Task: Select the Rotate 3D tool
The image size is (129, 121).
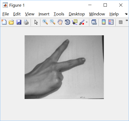Action: 67,22
